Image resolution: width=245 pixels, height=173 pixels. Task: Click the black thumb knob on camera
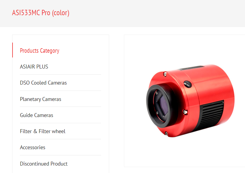[x=187, y=84]
